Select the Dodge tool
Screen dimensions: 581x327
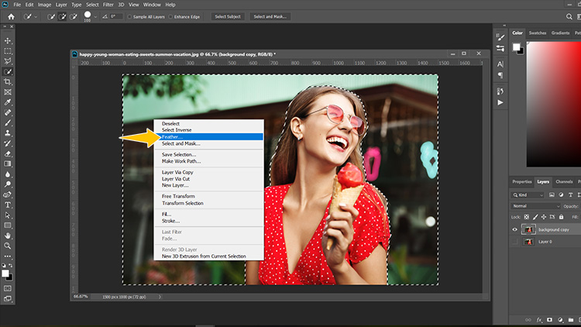pos(8,184)
